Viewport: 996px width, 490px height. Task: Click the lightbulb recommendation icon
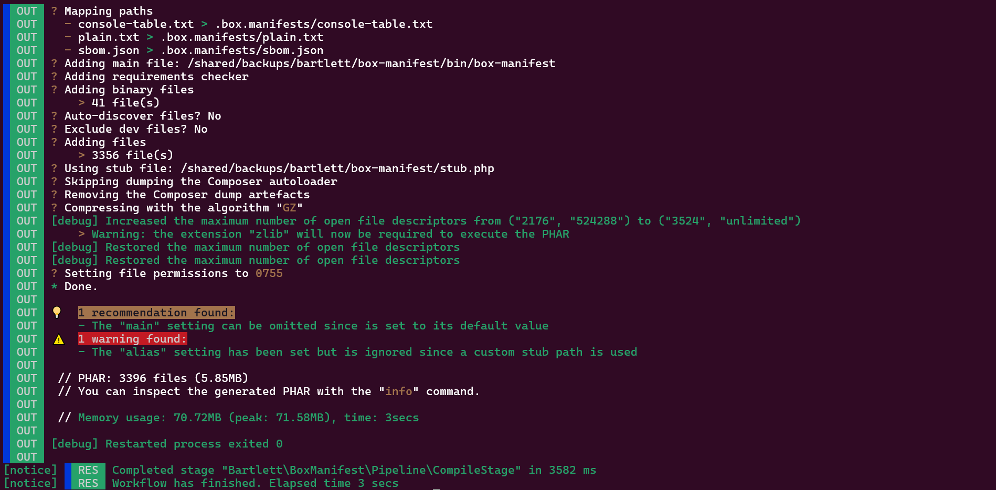pos(57,313)
